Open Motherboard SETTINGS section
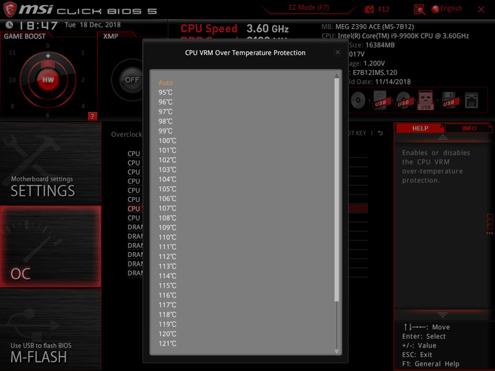The width and height of the screenshot is (495, 371). click(x=50, y=164)
